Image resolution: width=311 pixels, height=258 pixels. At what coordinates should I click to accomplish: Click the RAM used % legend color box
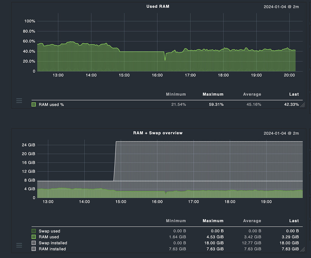coord(34,105)
